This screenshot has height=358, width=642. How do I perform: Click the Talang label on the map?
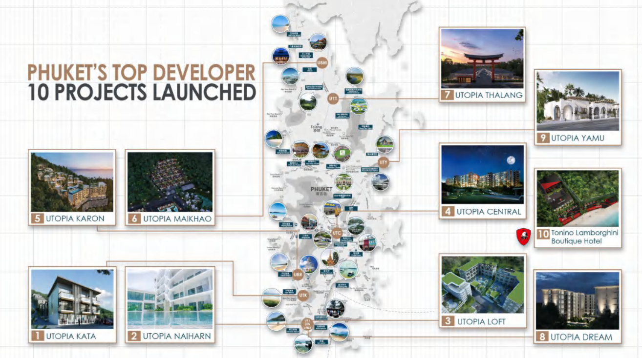[x=317, y=127]
